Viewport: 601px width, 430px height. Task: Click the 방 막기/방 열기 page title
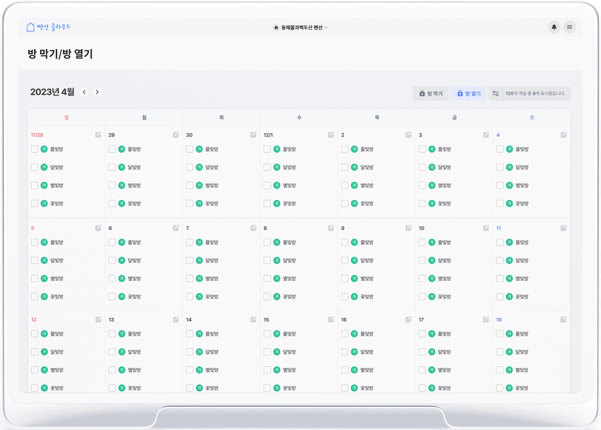(x=60, y=54)
